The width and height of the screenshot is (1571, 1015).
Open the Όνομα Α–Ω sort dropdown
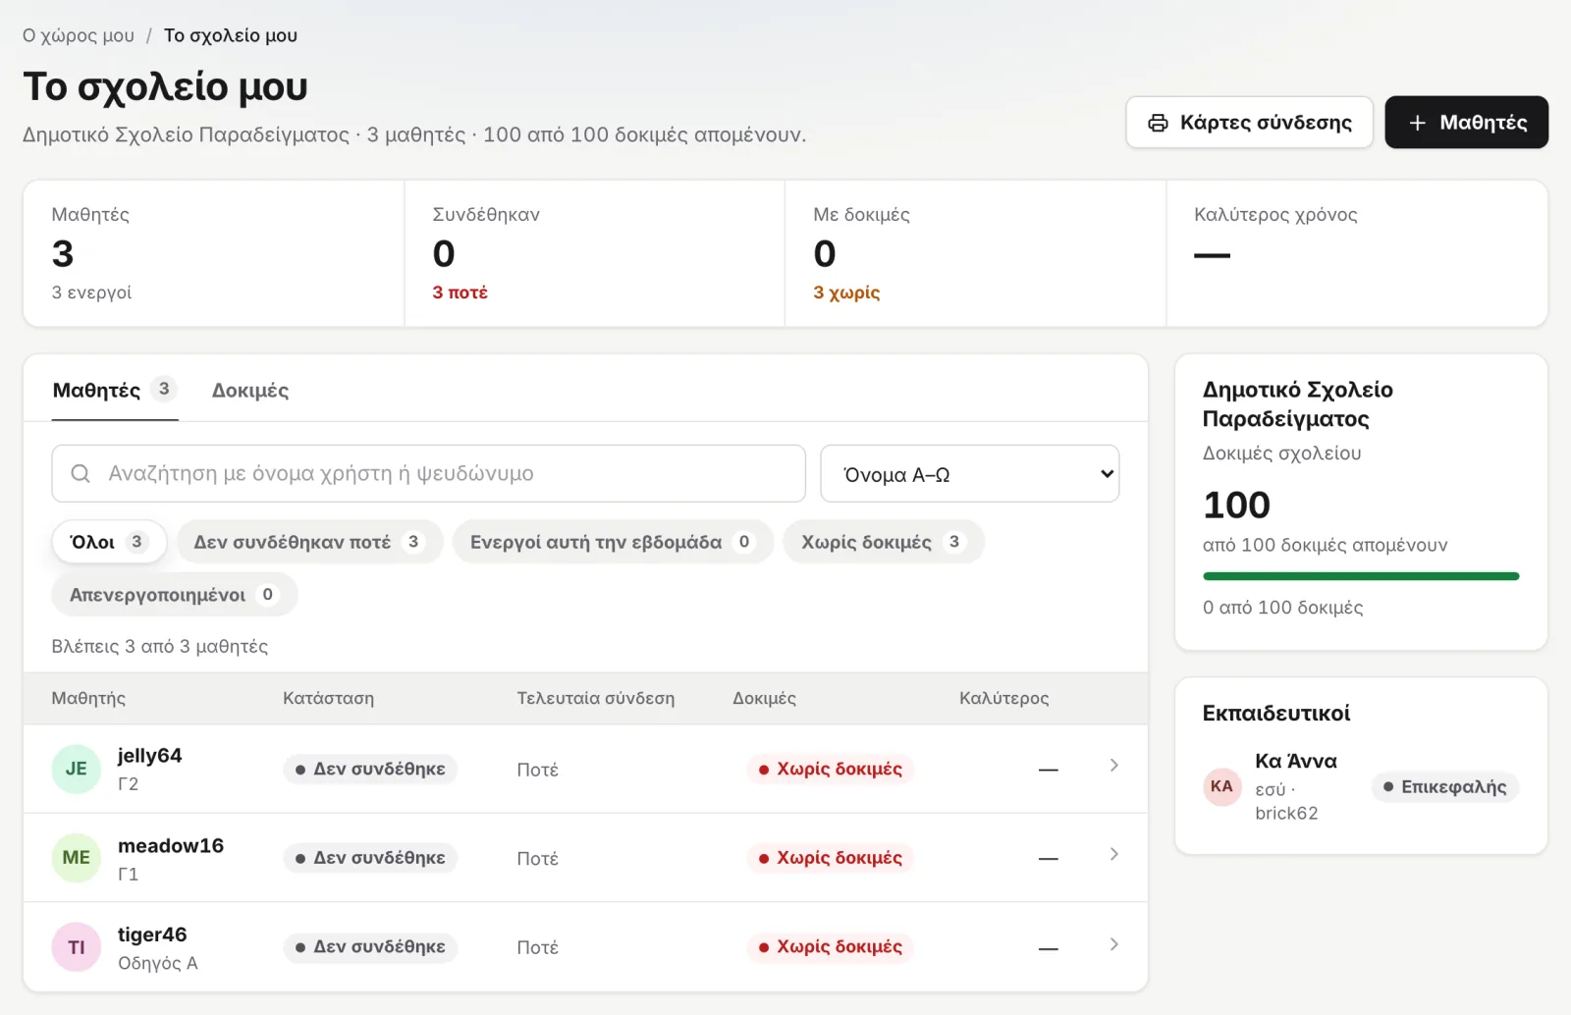pos(970,474)
